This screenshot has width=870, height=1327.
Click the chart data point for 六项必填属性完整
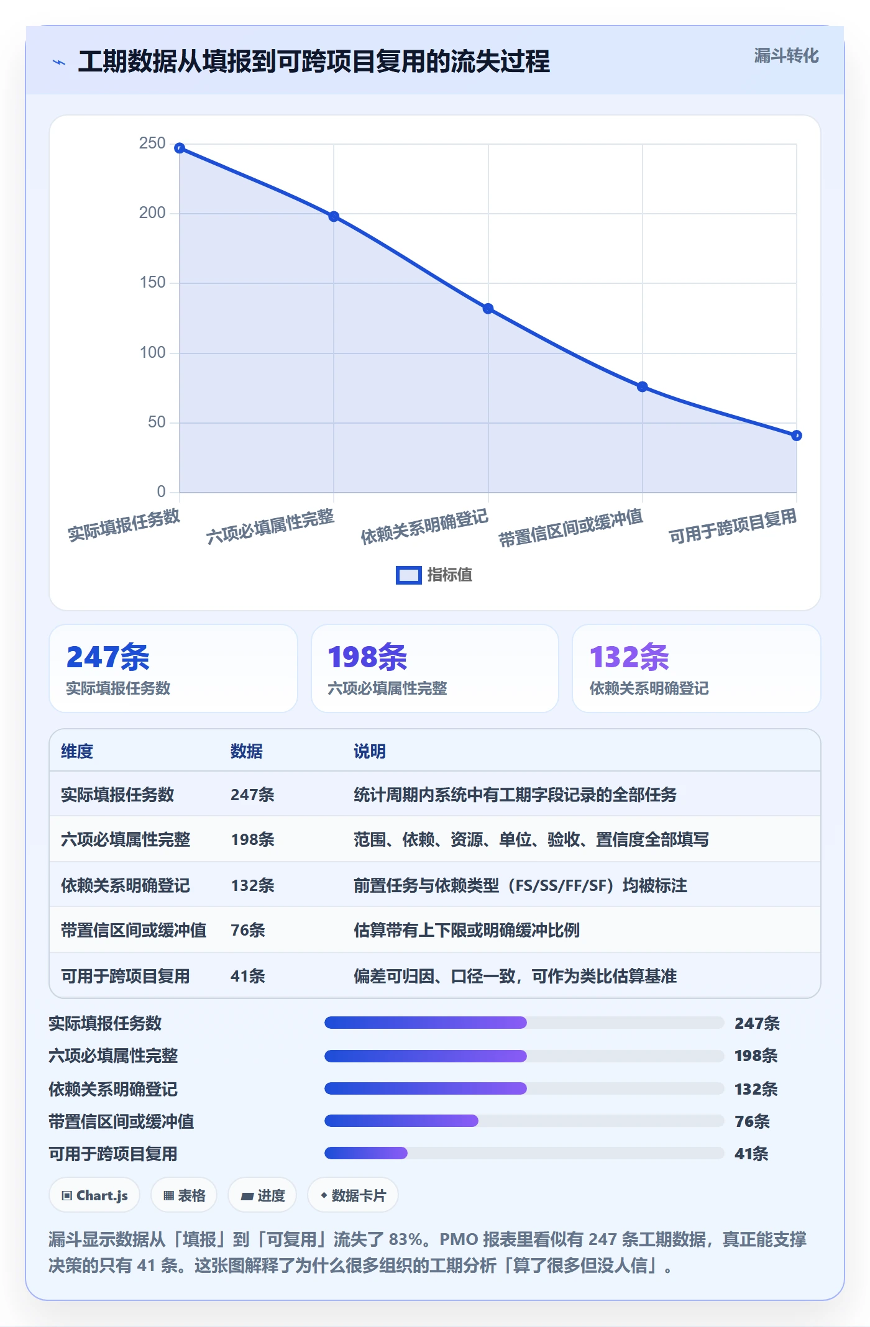[x=334, y=216]
